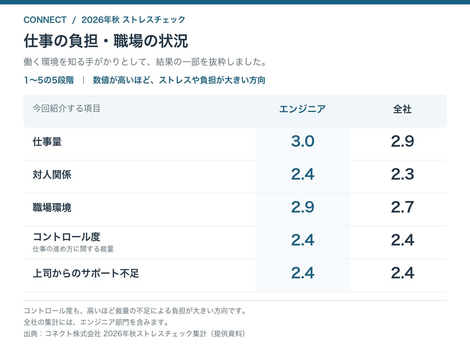Image resolution: width=470 pixels, height=363 pixels.
Task: Click the コントロール度 row label
Action: tap(67, 237)
